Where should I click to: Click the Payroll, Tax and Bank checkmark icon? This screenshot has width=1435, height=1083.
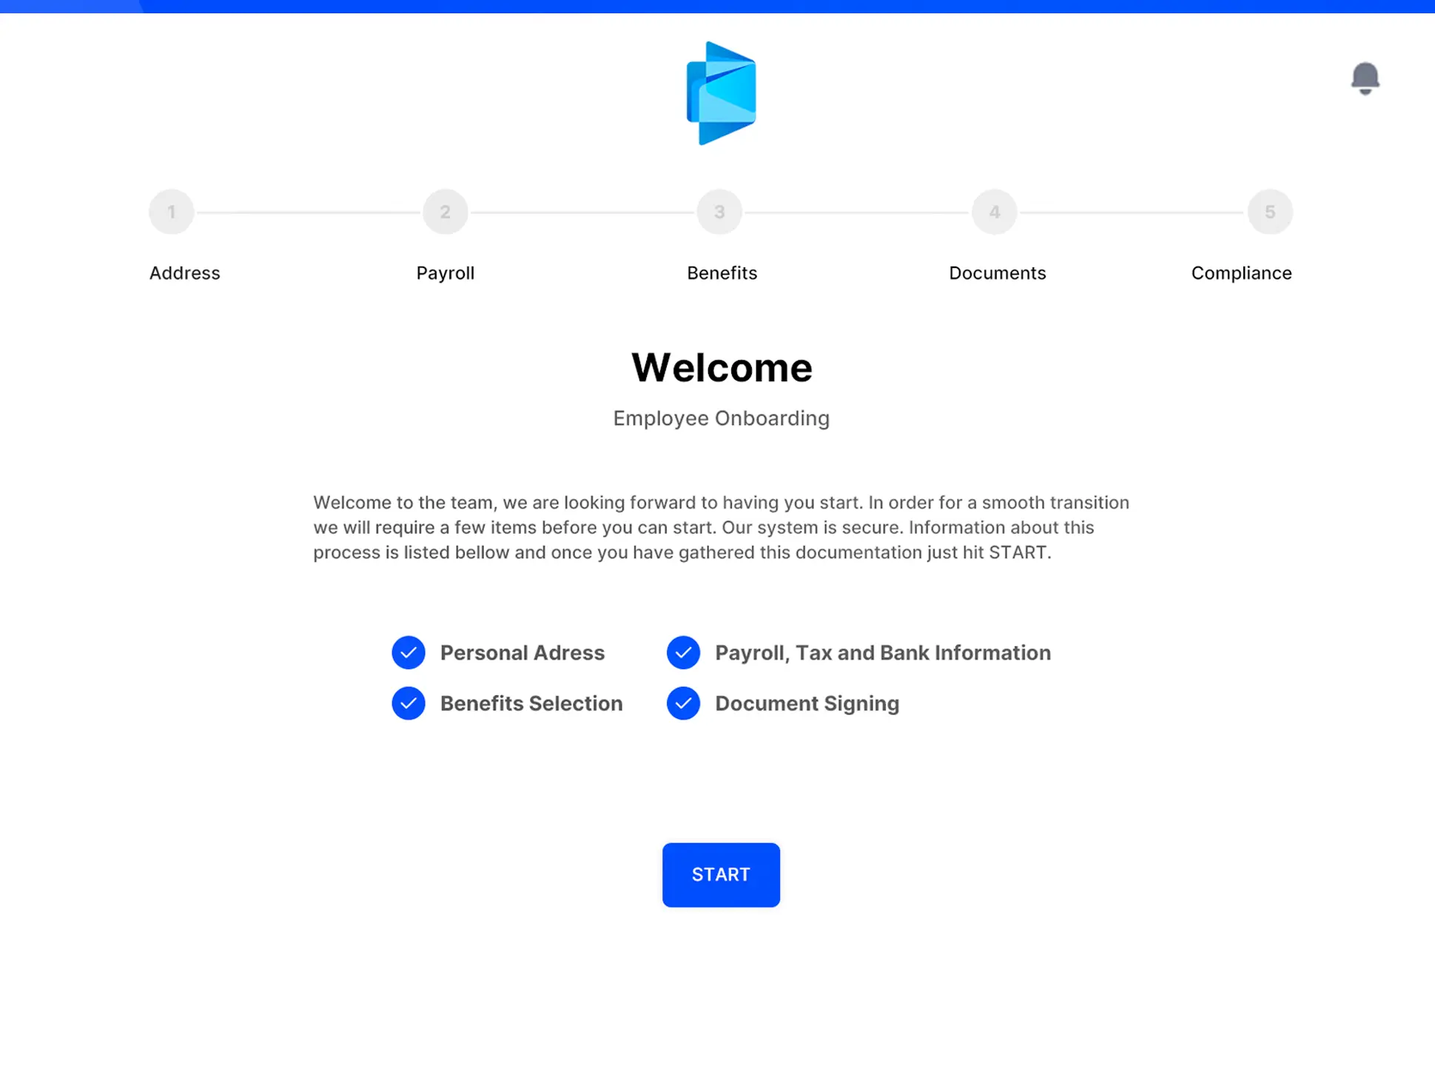(683, 652)
